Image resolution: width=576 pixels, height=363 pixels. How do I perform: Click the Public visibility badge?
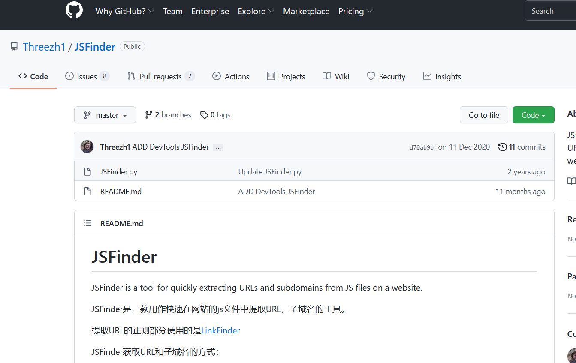(x=132, y=47)
